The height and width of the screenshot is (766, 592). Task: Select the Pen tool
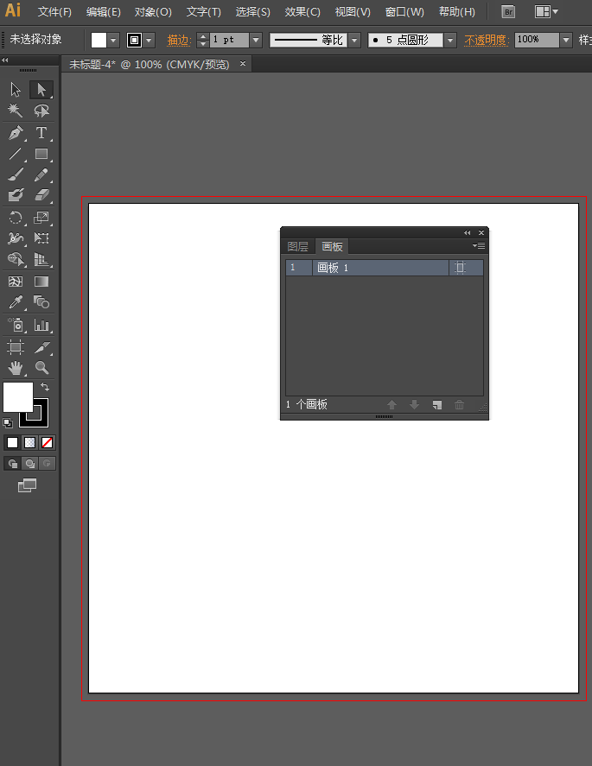(16, 133)
